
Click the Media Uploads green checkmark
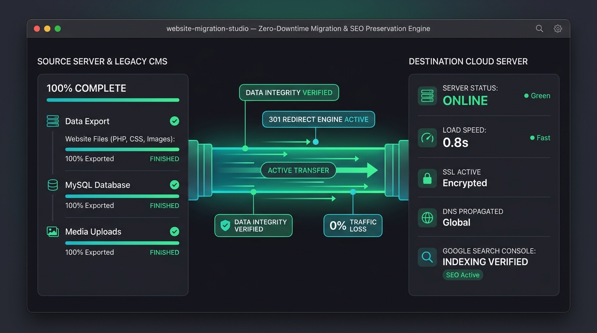tap(174, 232)
